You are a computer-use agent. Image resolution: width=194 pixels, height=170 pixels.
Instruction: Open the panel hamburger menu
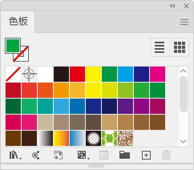184,22
